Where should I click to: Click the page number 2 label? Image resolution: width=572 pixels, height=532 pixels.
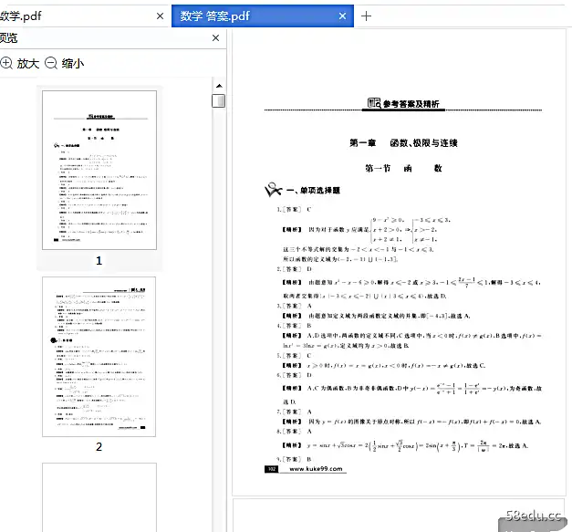click(99, 446)
